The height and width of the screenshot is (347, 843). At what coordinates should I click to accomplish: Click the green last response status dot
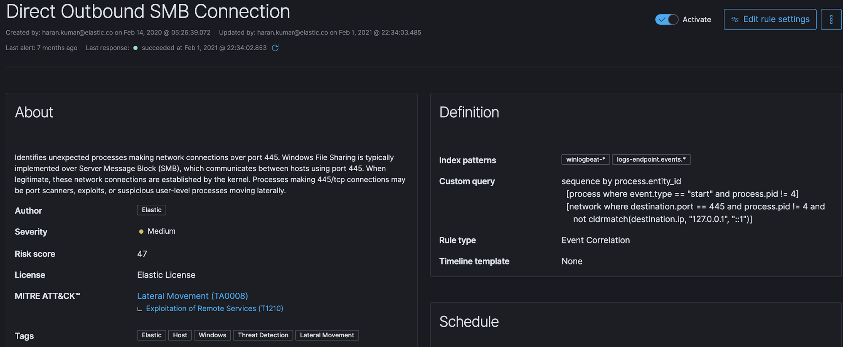pos(135,48)
